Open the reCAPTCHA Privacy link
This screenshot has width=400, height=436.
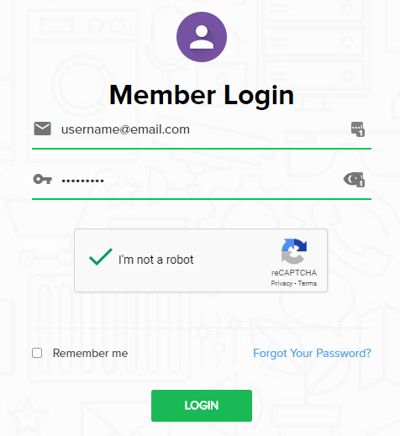point(282,283)
